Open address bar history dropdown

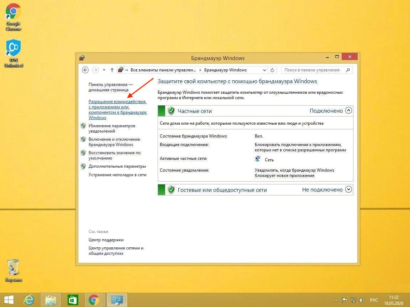point(264,70)
